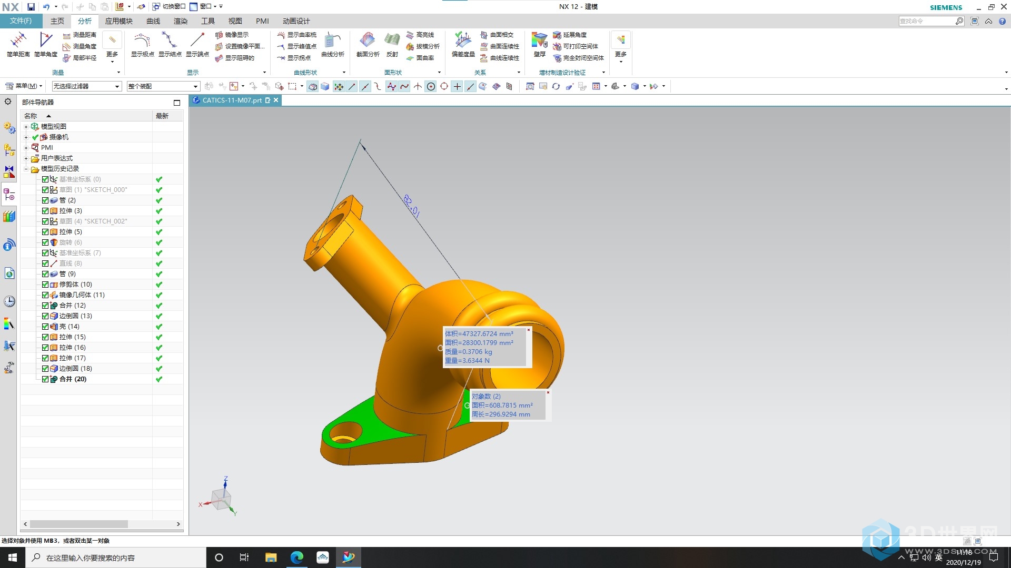Click the 测量距离 tool
This screenshot has height=568, width=1011.
pyautogui.click(x=80, y=35)
